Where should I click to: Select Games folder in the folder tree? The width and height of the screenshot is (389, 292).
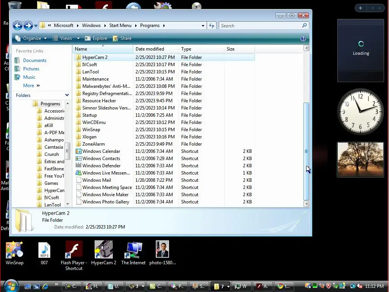pos(51,183)
